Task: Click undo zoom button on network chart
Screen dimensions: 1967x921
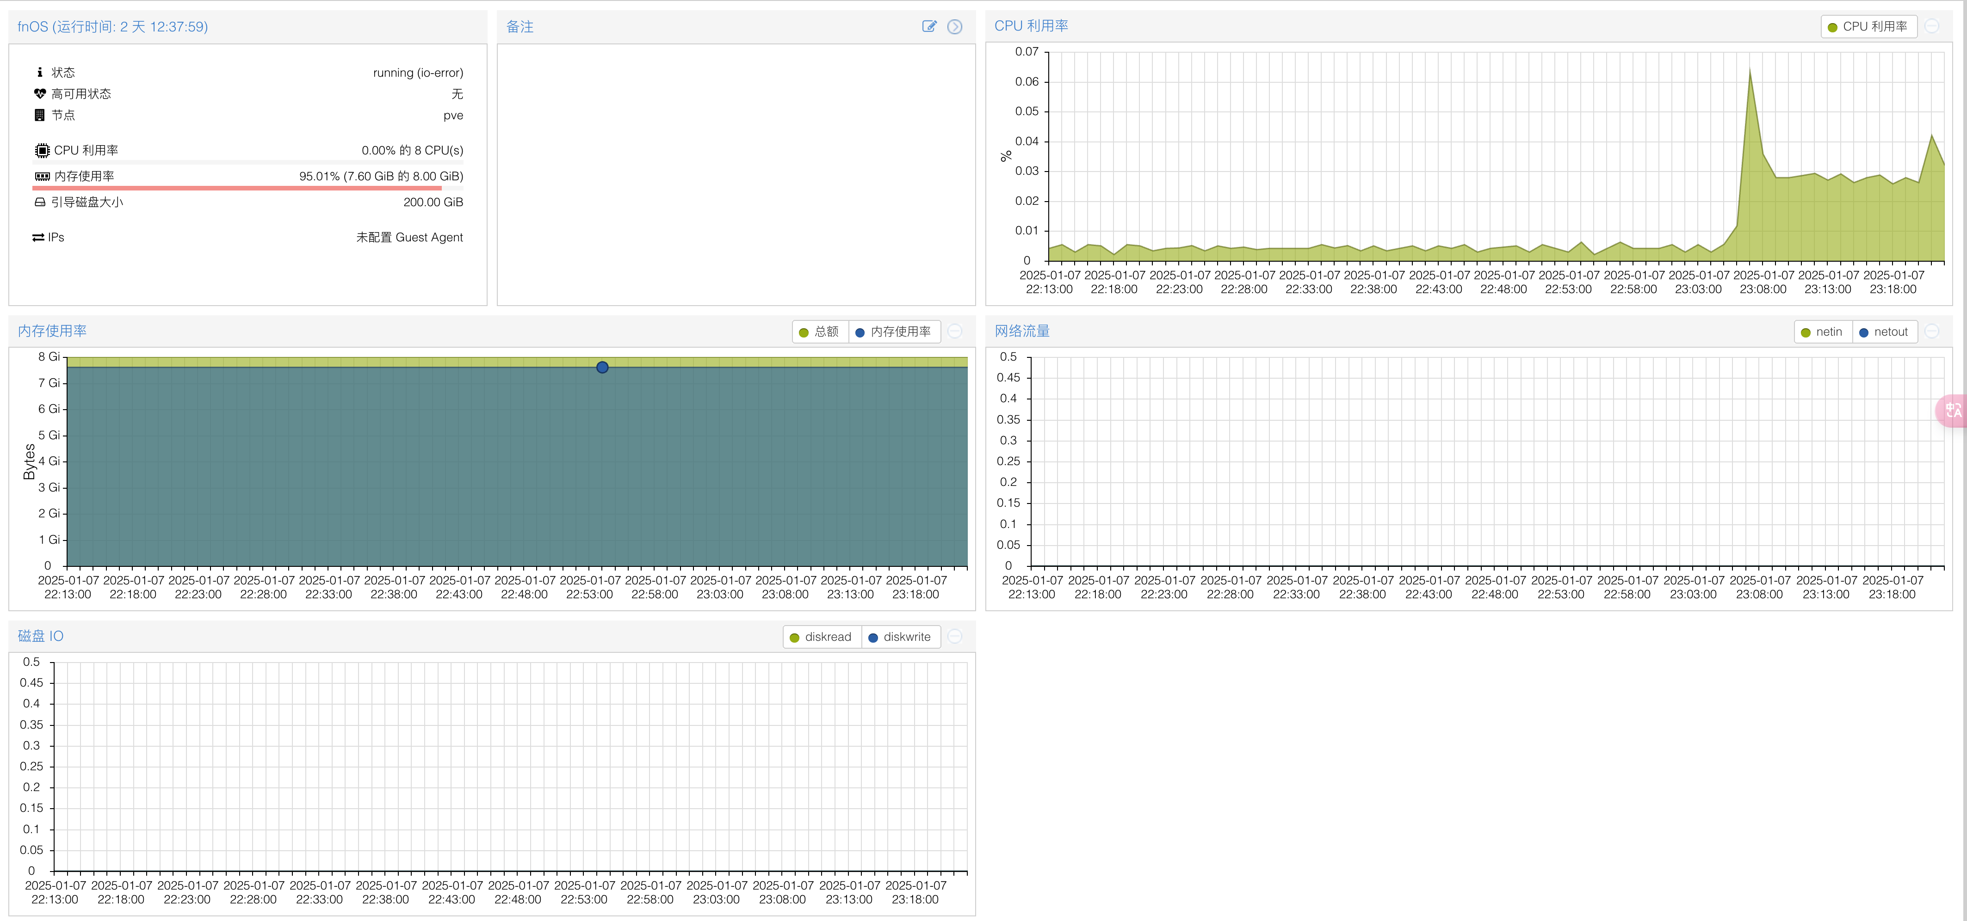Action: pyautogui.click(x=1932, y=332)
